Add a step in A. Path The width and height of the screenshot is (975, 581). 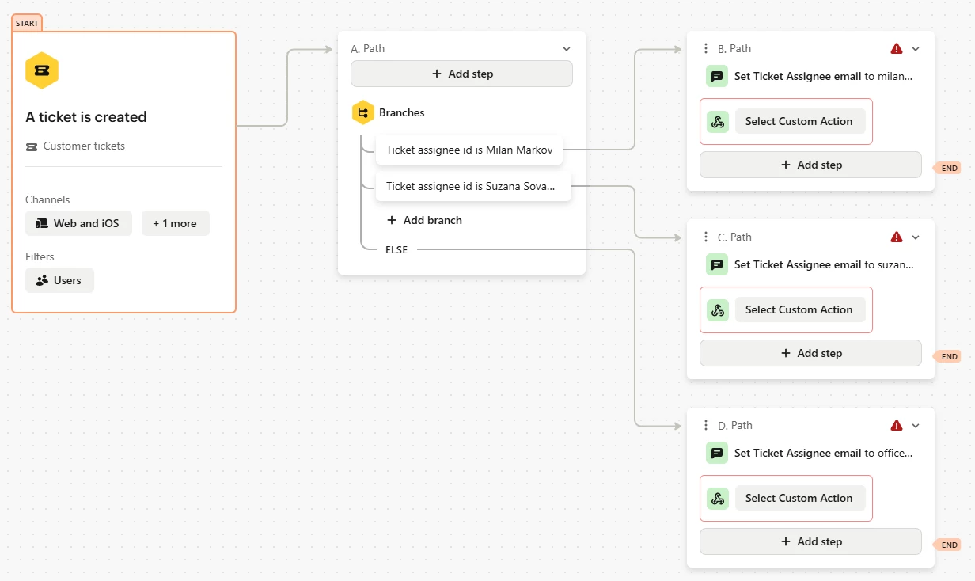[x=461, y=74]
